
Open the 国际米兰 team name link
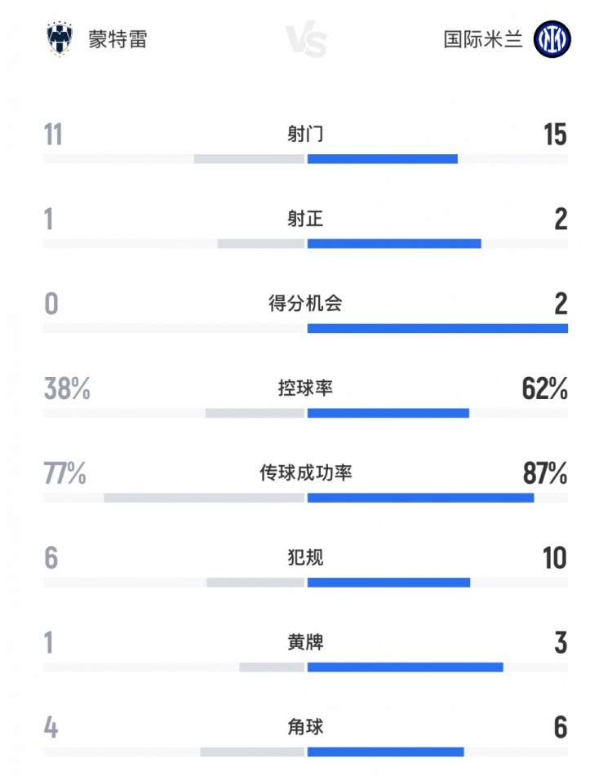483,39
